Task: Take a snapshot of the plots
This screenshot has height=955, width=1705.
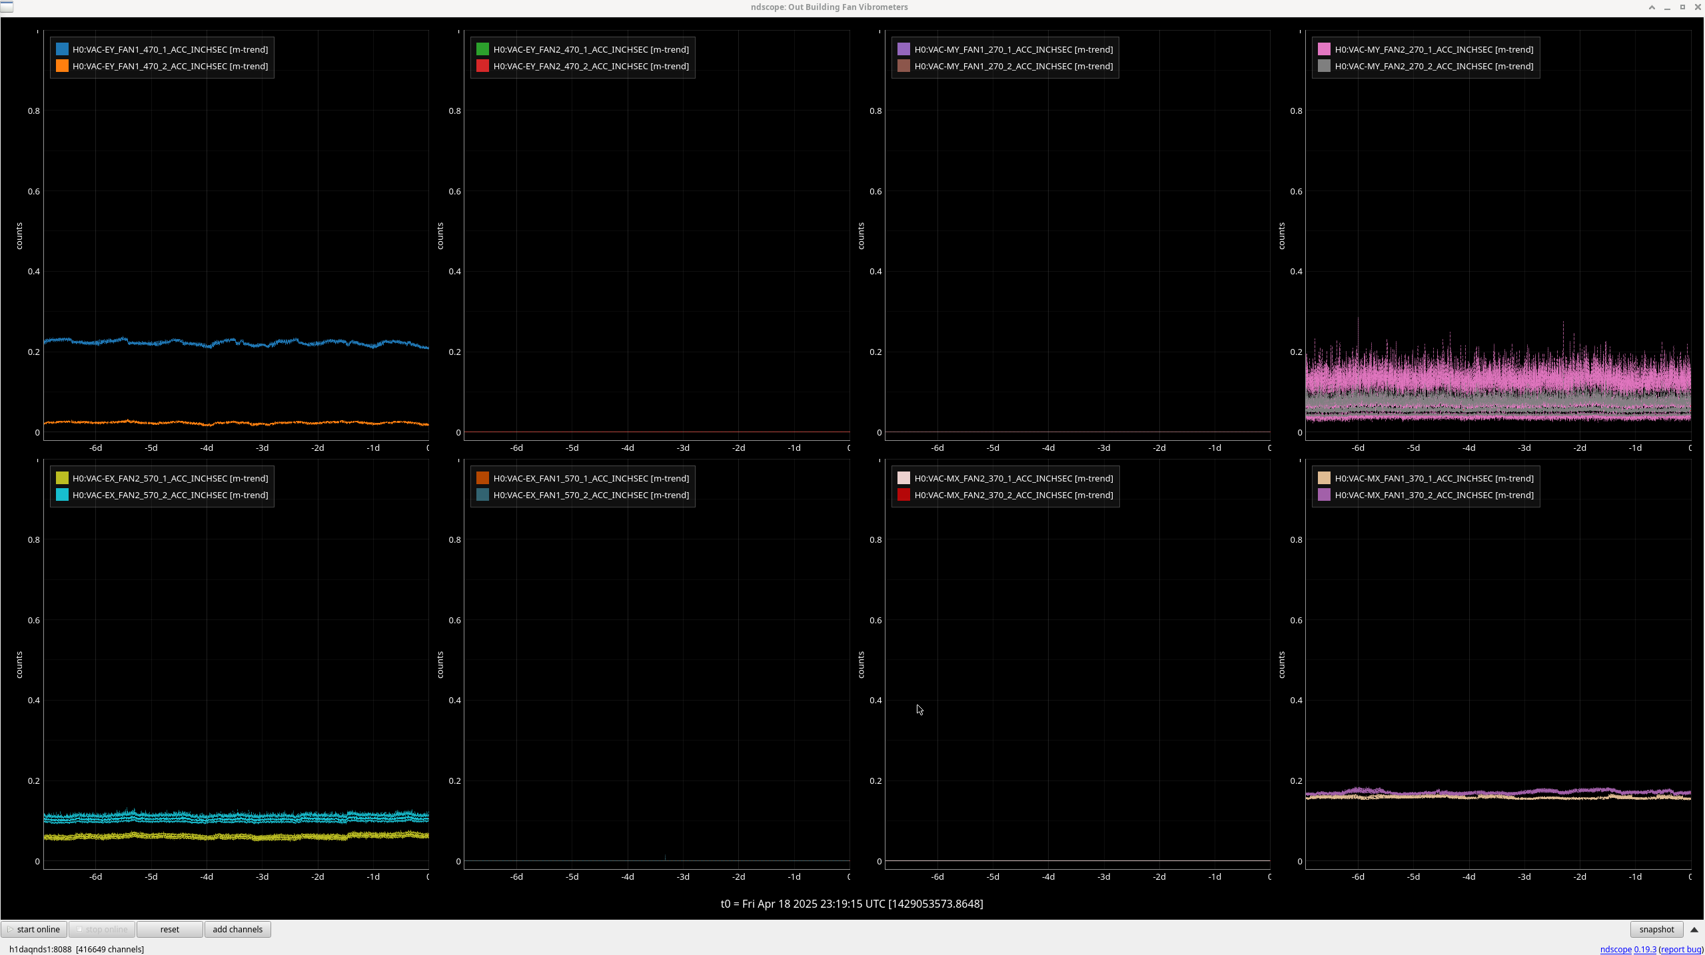Action: point(1656,929)
